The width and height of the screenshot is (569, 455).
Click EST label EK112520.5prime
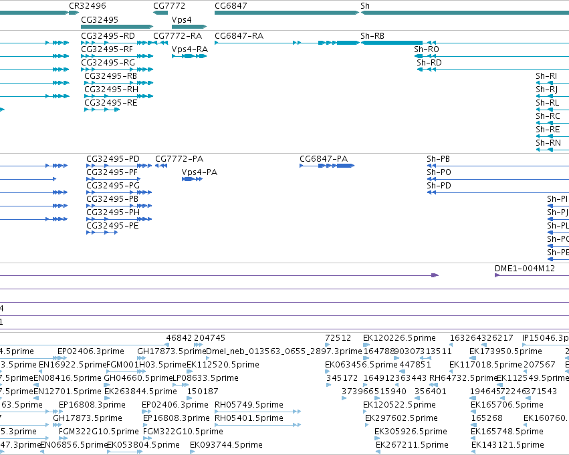tap(223, 365)
